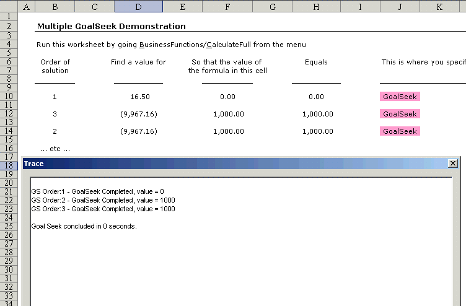Click 'Goal Seek concluded in 0 seconds' line
The height and width of the screenshot is (306, 466).
[84, 226]
